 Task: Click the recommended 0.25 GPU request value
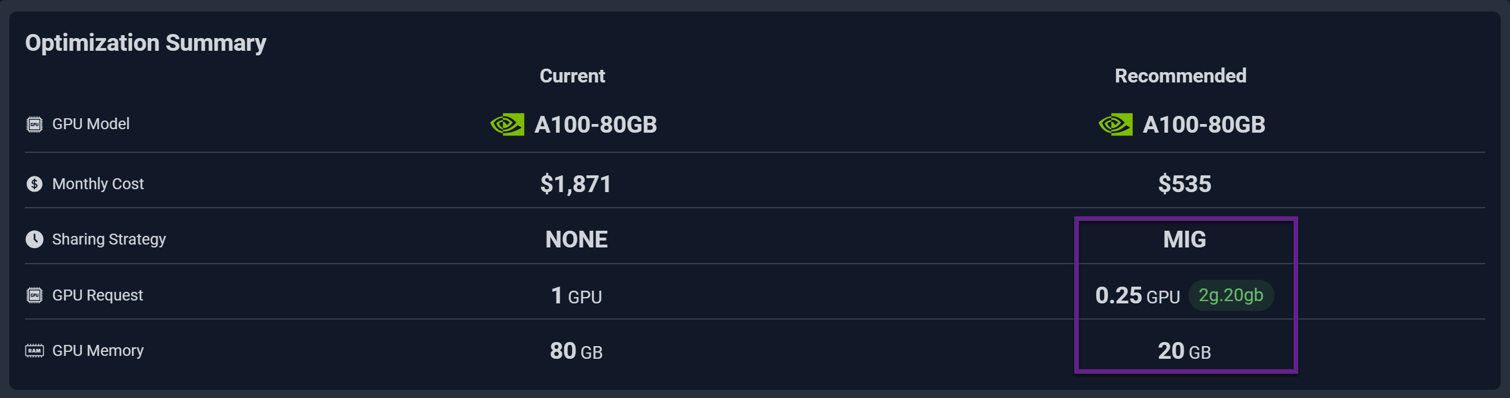coord(1137,295)
